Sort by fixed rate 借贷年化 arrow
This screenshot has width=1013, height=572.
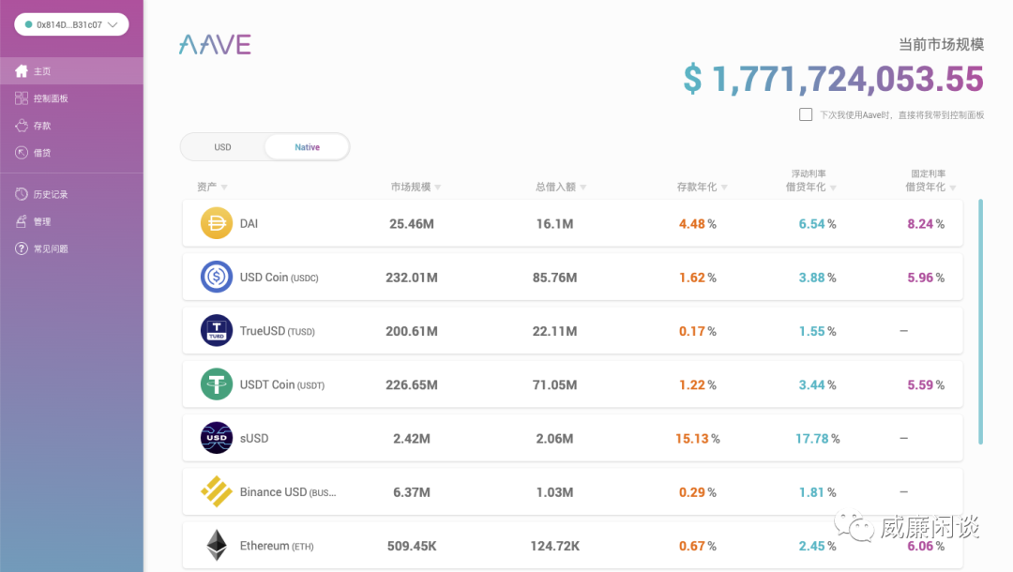[953, 188]
